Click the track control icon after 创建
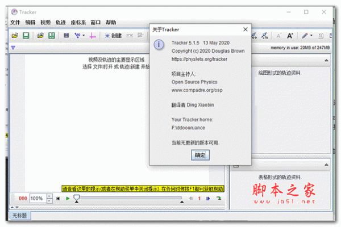341x227 pixels. (130, 36)
